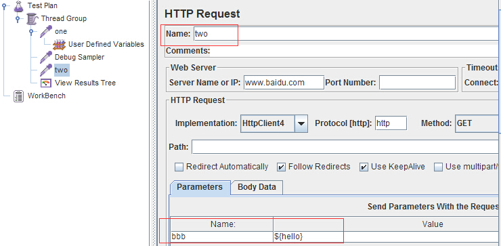Click the Path input field

(x=346, y=147)
